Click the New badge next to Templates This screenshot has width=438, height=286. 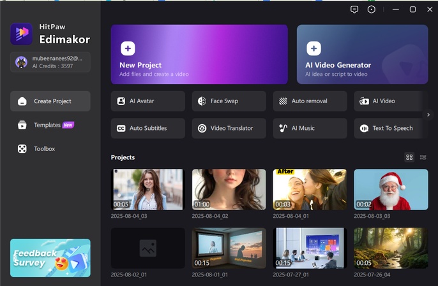(68, 125)
